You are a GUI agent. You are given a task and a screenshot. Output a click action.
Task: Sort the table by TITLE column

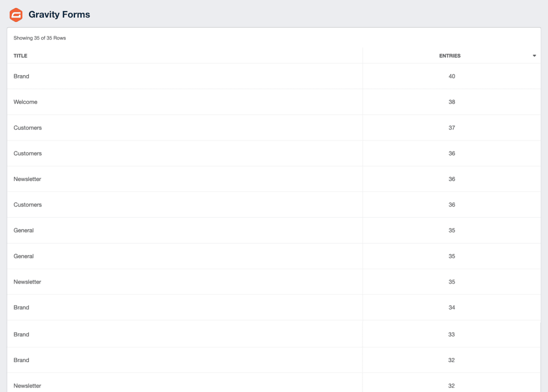coord(20,56)
